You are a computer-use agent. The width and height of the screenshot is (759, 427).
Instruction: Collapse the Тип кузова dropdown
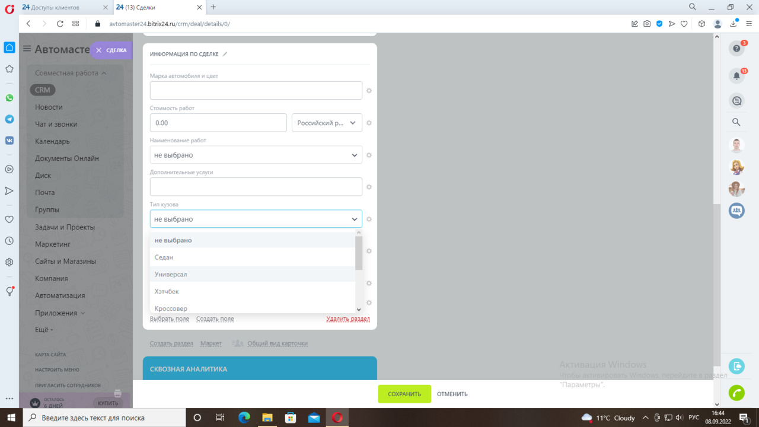click(256, 219)
